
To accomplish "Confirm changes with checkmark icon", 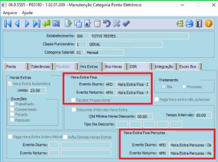I will click(x=126, y=24).
